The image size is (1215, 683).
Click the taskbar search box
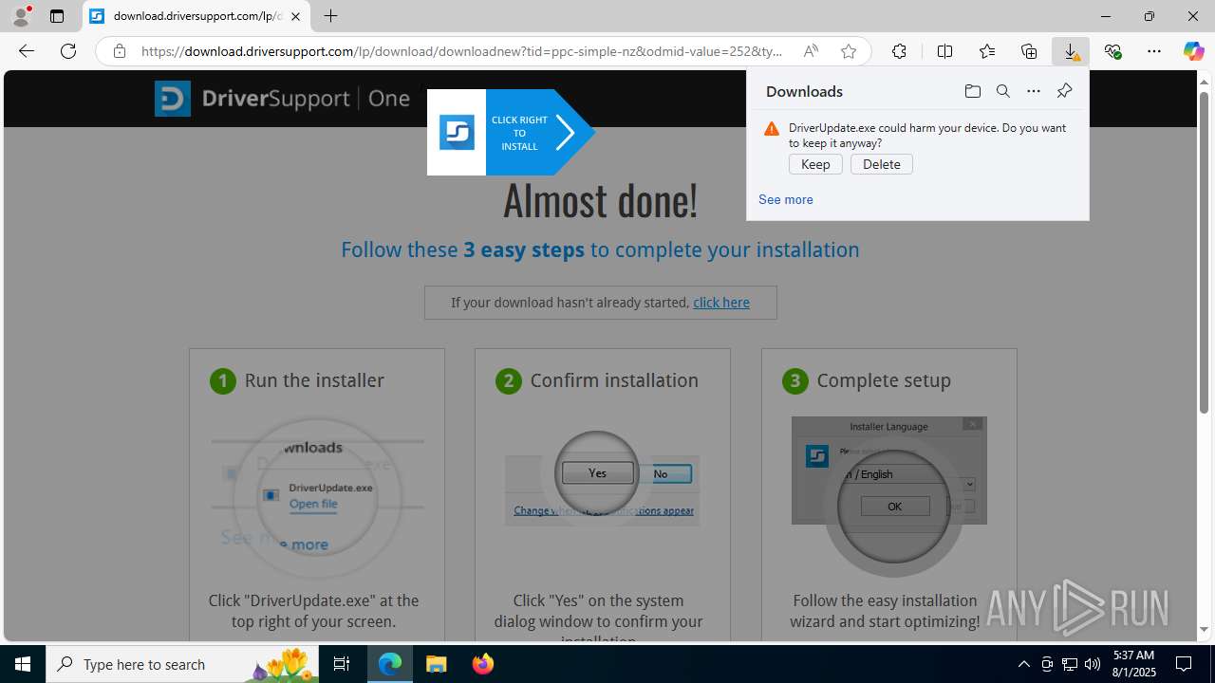coord(182,664)
